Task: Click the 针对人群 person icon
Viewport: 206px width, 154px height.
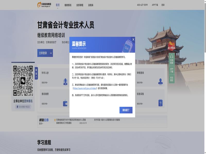Action: [65, 82]
